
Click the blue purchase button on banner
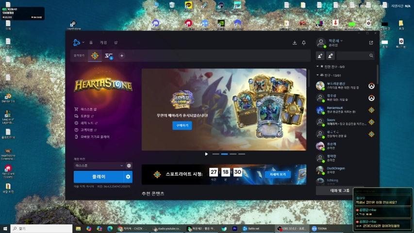[x=182, y=126]
